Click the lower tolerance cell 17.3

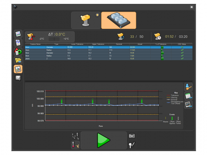tap(69, 50)
